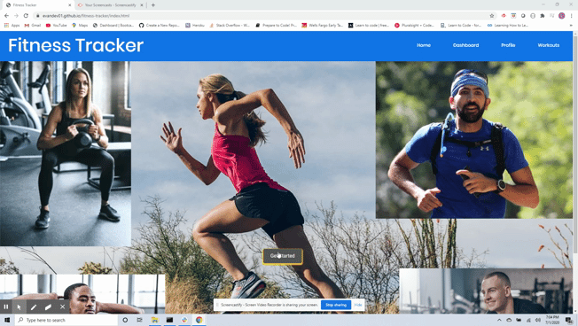This screenshot has height=326, width=578.
Task: Open the Chrome profile avatar
Action: 561,16
